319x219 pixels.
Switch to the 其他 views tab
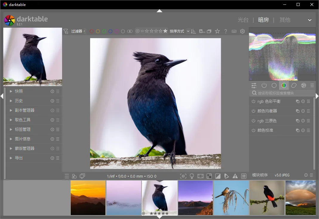pyautogui.click(x=285, y=20)
